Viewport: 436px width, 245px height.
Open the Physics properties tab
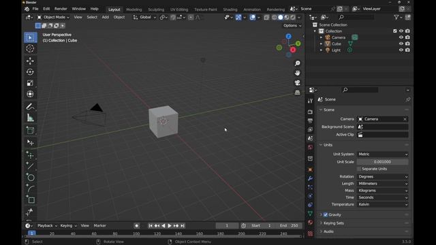(x=311, y=196)
